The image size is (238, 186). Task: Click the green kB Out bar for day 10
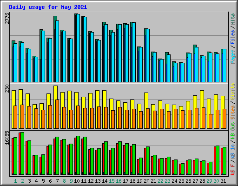(x=78, y=155)
